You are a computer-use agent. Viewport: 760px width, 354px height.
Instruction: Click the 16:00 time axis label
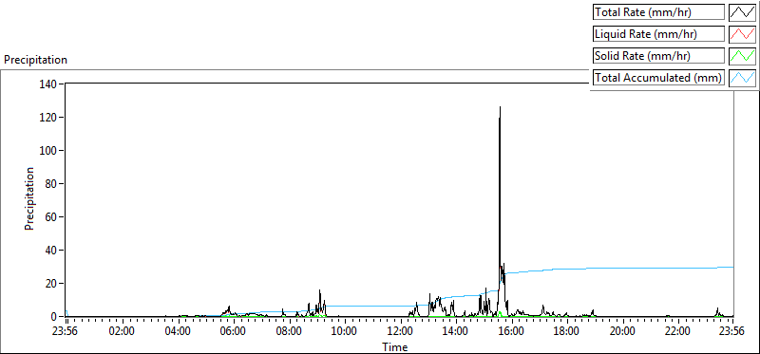(511, 331)
